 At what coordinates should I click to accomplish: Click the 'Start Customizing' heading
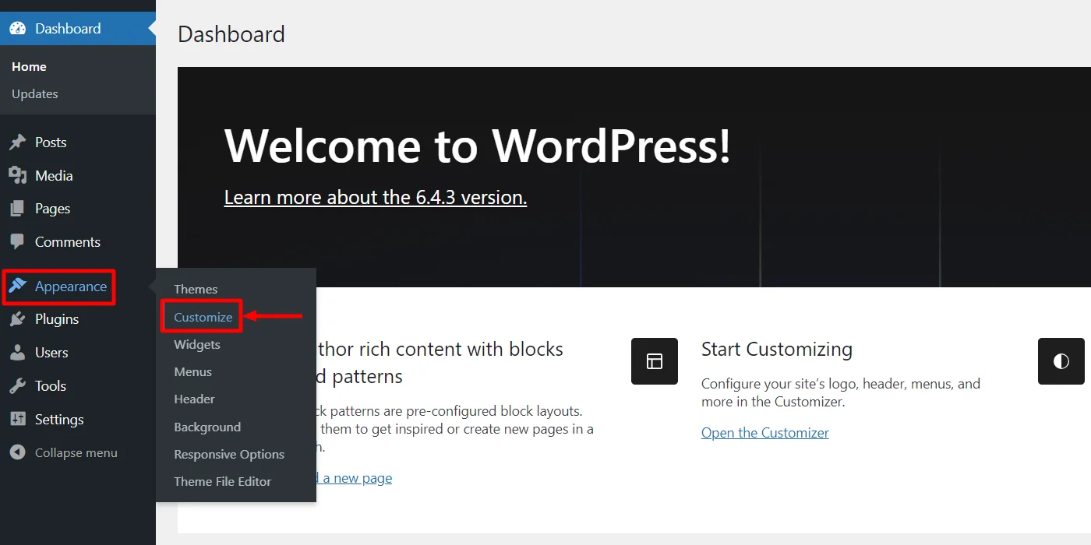click(x=777, y=350)
